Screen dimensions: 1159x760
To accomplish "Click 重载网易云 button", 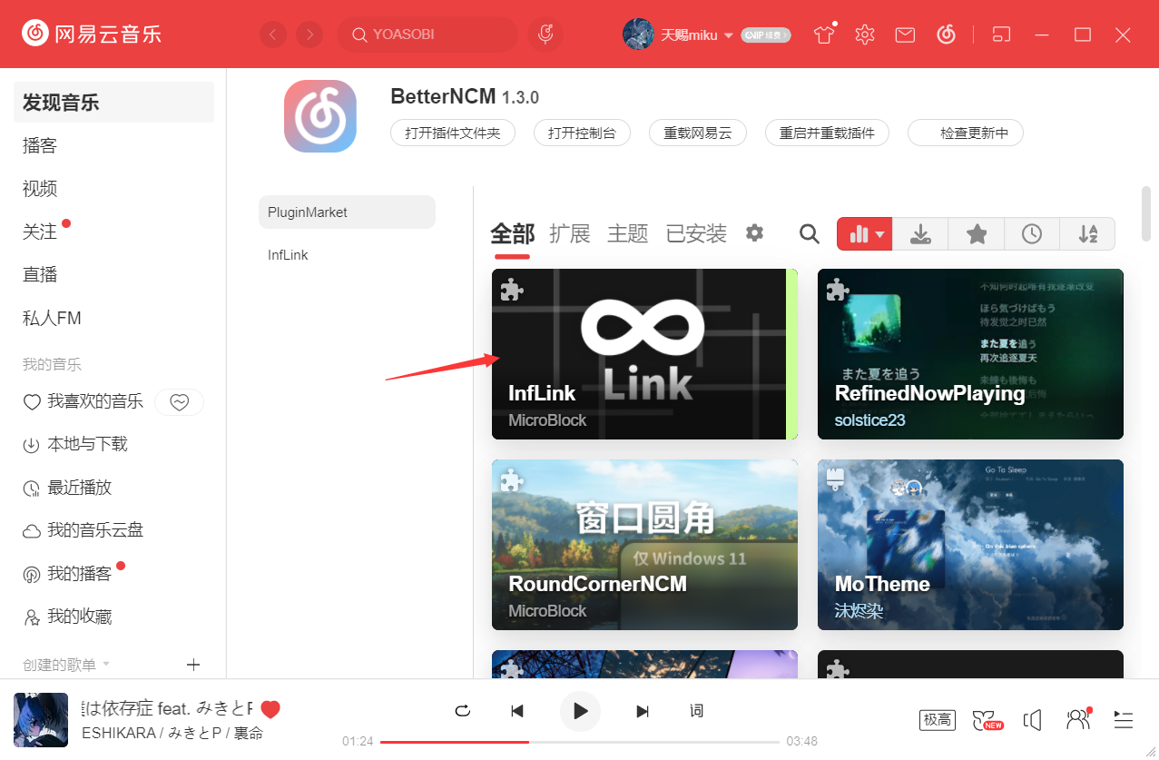I will click(x=698, y=133).
